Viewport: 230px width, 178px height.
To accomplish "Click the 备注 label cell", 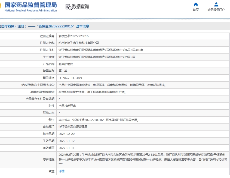I will pos(51,120).
